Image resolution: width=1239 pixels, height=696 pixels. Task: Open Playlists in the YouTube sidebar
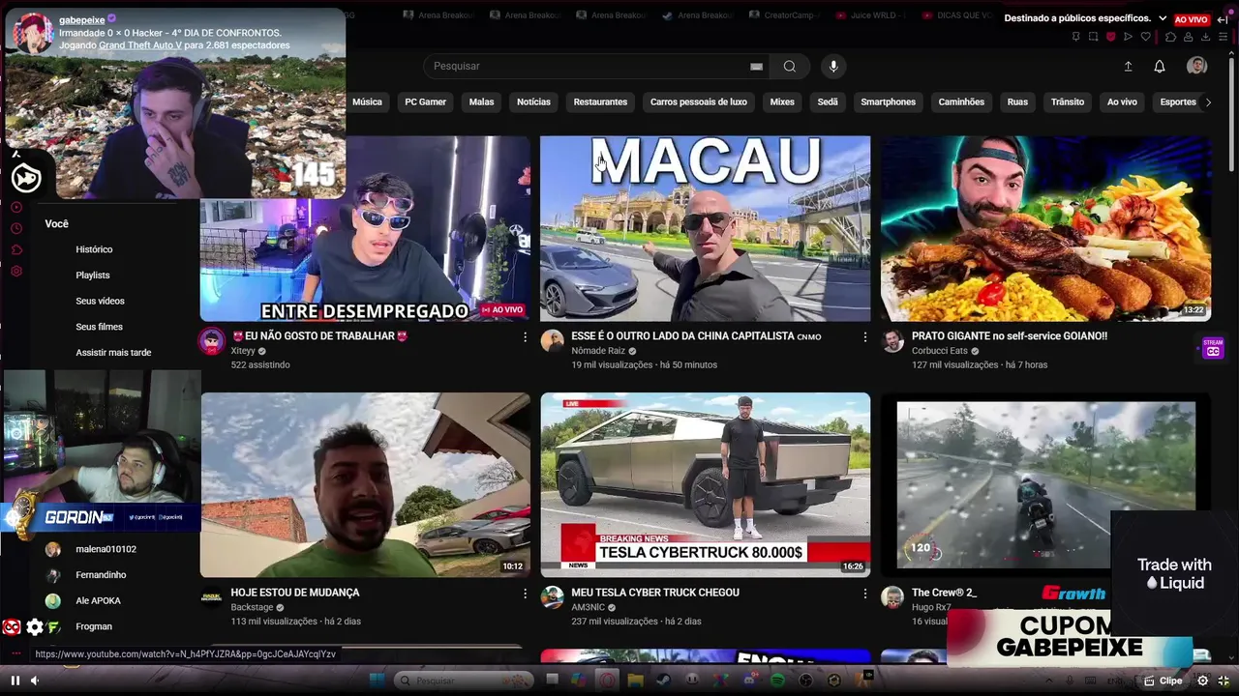(x=93, y=275)
